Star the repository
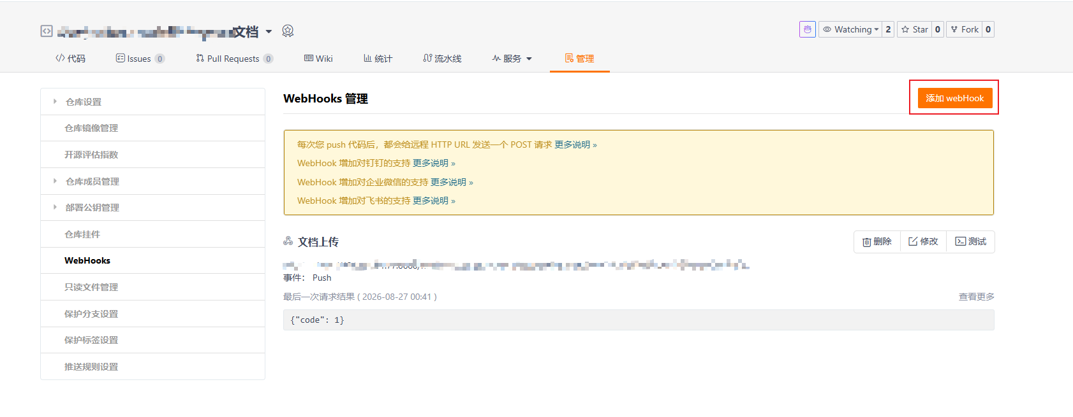 click(x=914, y=29)
